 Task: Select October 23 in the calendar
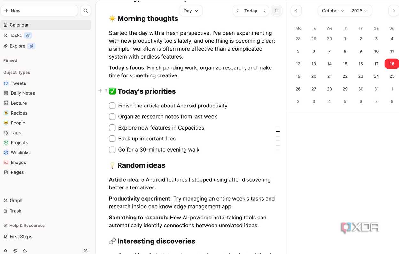[x=361, y=76]
